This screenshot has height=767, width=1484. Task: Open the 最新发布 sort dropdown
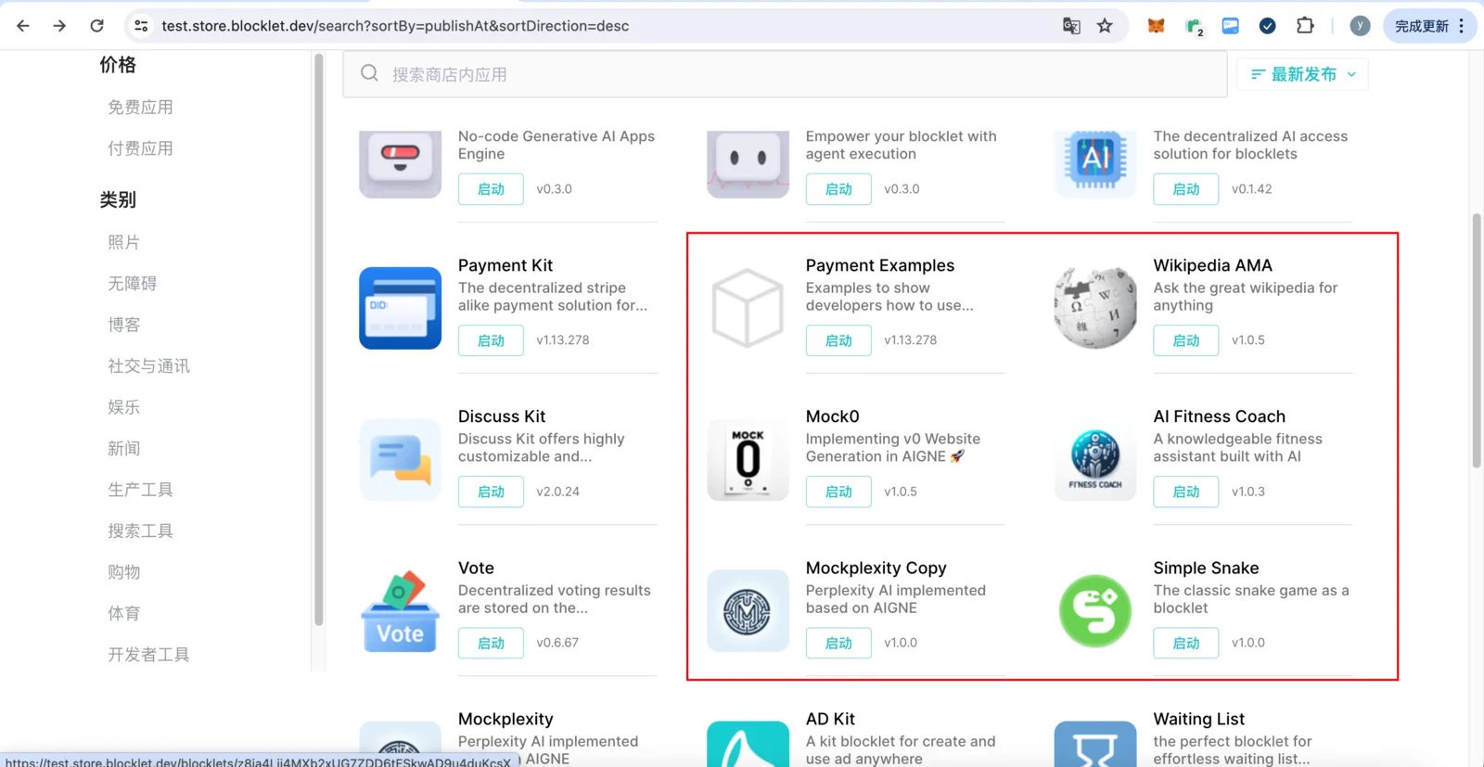click(x=1302, y=74)
